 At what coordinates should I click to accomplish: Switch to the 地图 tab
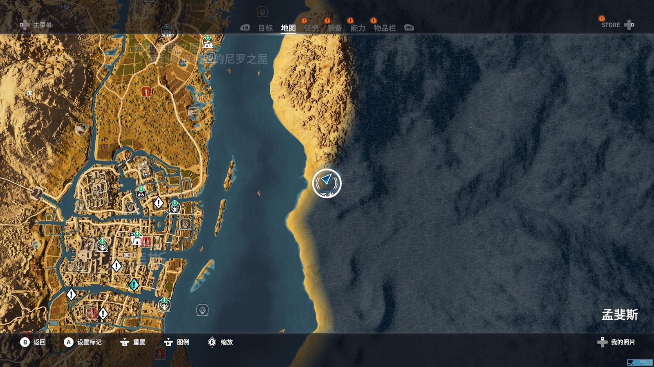tap(288, 28)
